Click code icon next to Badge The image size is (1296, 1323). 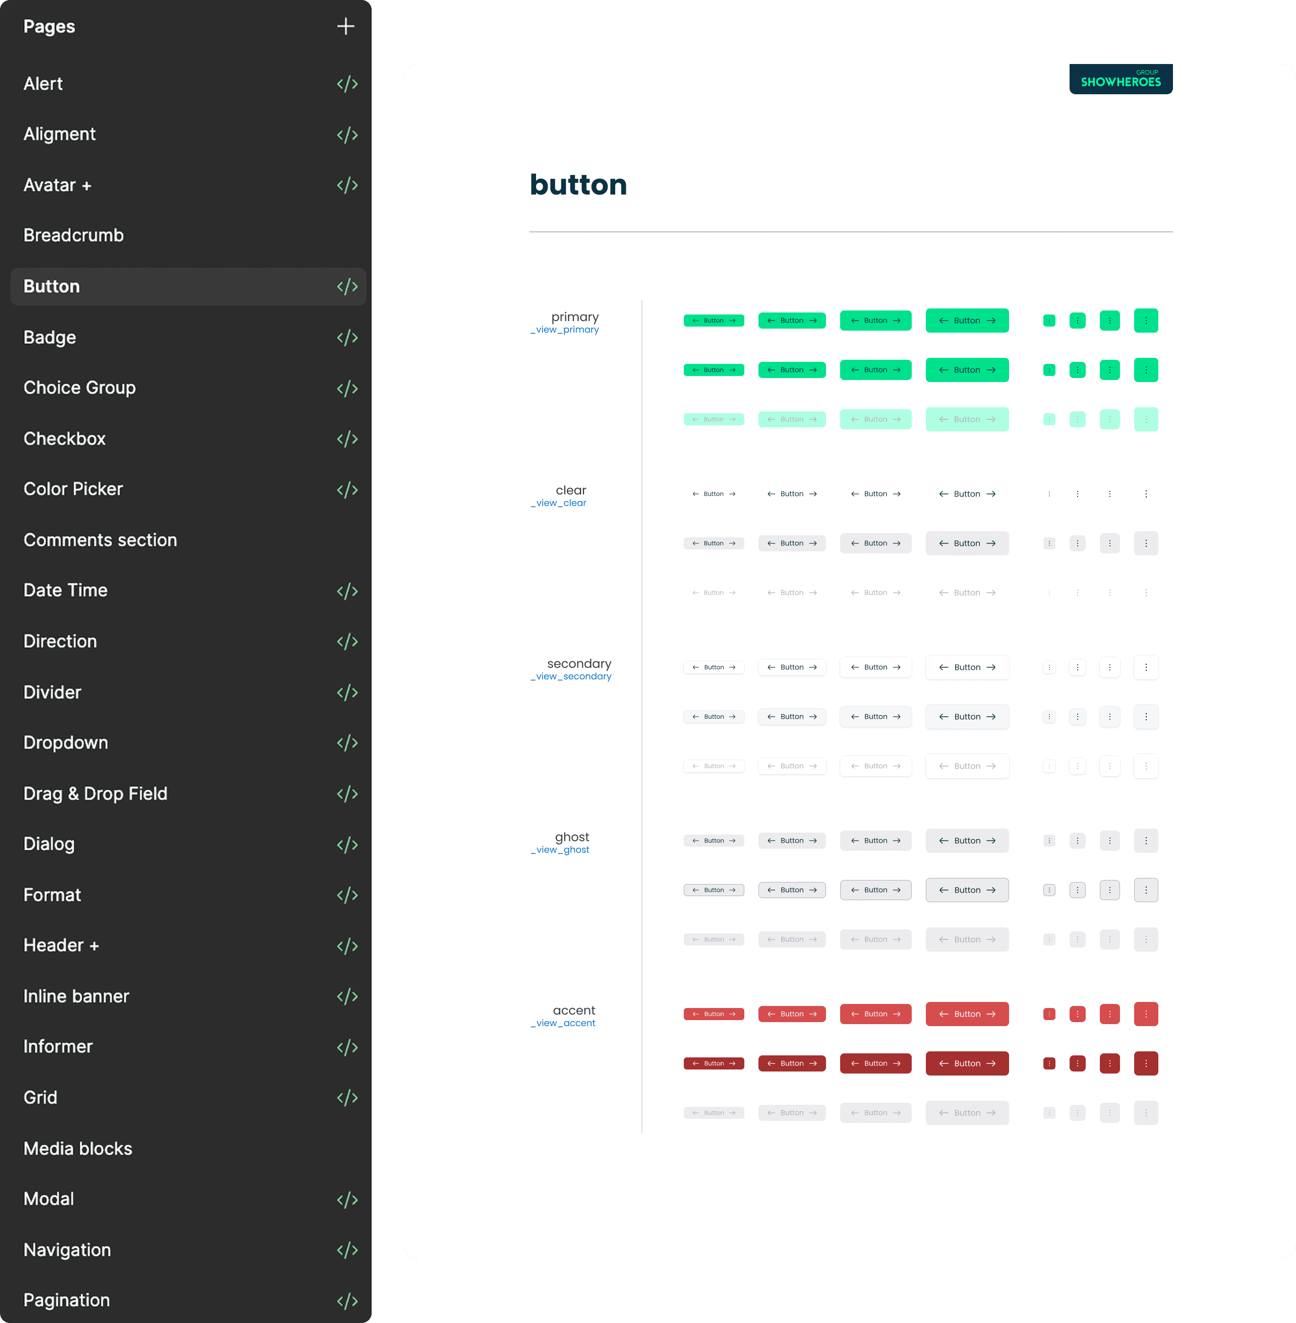[347, 337]
